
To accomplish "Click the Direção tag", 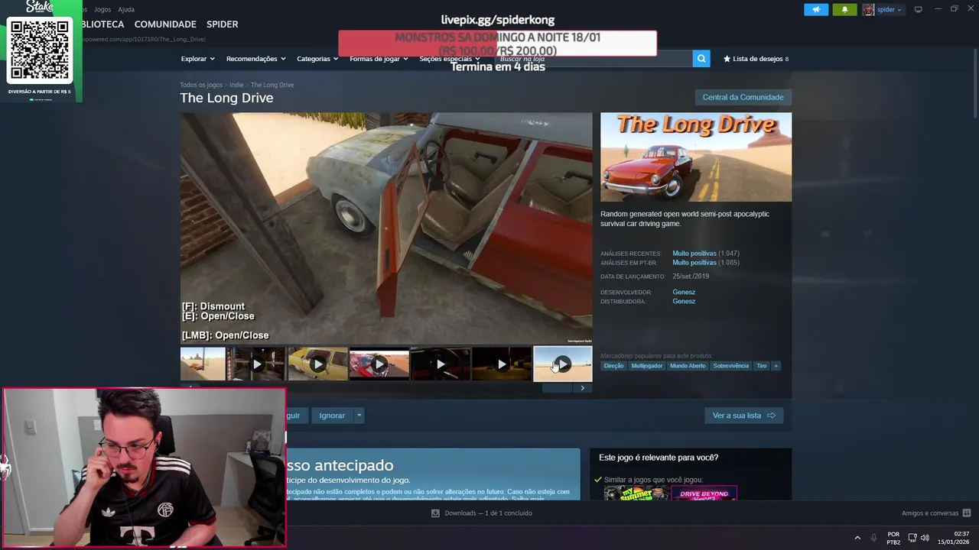I will [x=613, y=366].
